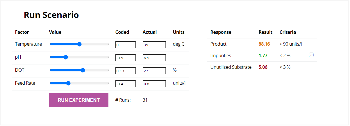Image resolution: width=350 pixels, height=126 pixels.
Task: Click the Run Scenario heading
Action: [51, 15]
